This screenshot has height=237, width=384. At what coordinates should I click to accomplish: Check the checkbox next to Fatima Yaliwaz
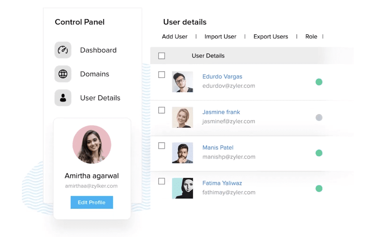[x=162, y=181]
